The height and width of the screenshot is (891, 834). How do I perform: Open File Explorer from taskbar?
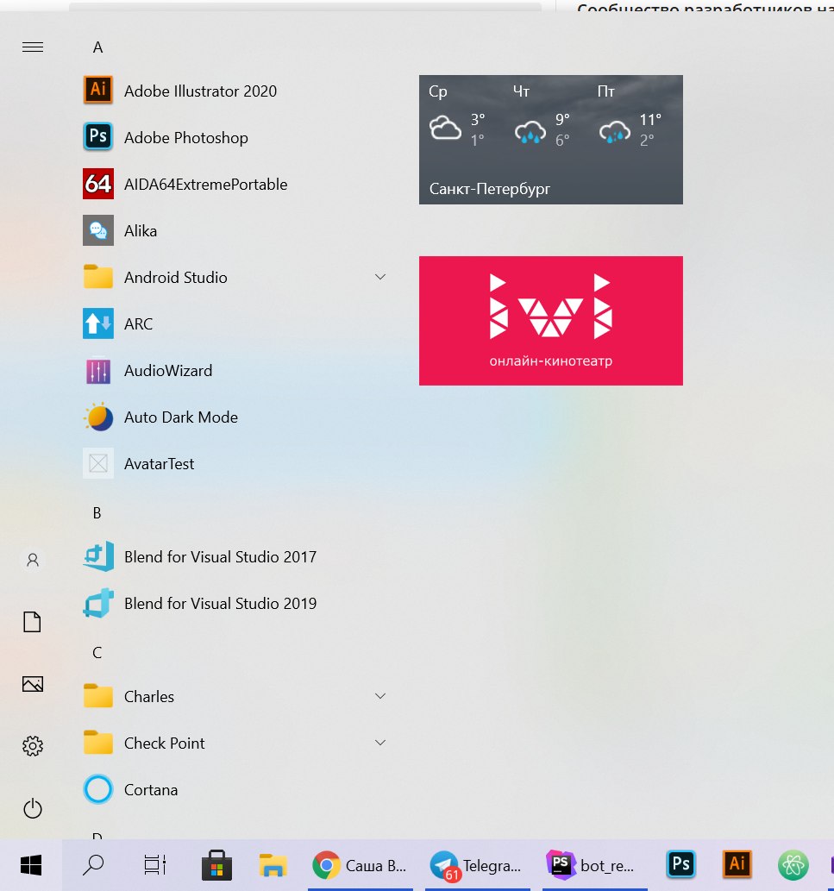pos(273,865)
